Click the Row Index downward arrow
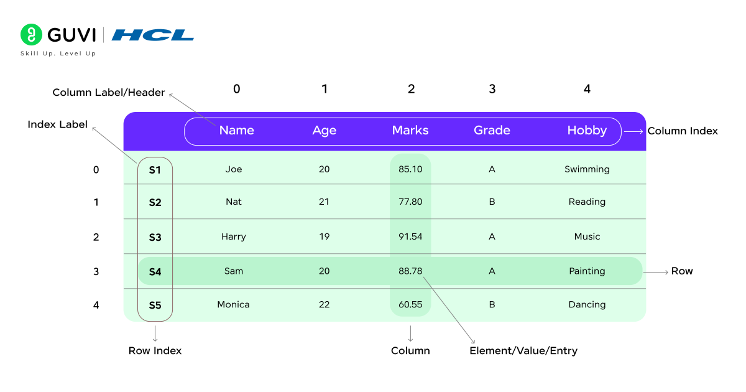 click(x=155, y=334)
